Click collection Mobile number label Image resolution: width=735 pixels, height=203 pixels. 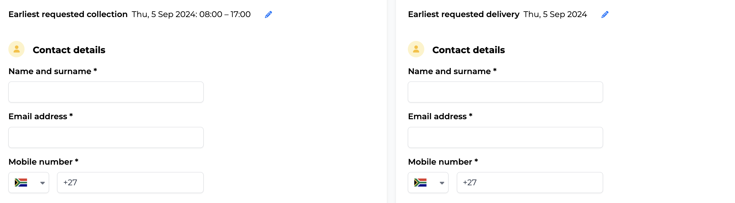[44, 162]
